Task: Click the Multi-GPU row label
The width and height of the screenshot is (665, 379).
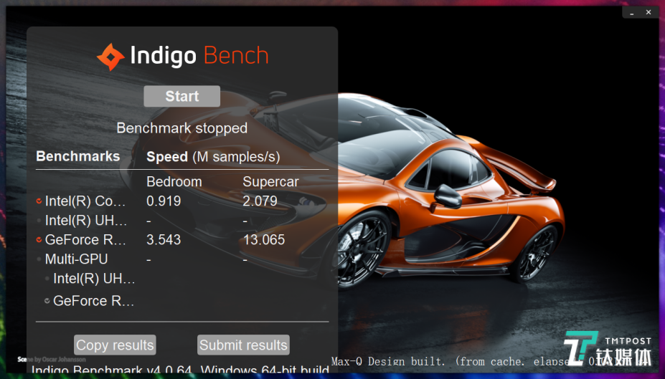Action: coord(76,259)
